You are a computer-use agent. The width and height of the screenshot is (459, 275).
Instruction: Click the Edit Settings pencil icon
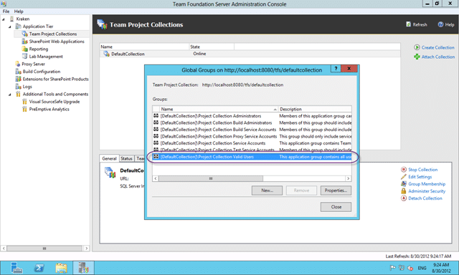tap(404, 176)
